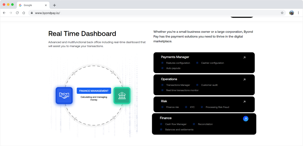
Task: Reload the page with refresh icon
Action: (x=17, y=13)
